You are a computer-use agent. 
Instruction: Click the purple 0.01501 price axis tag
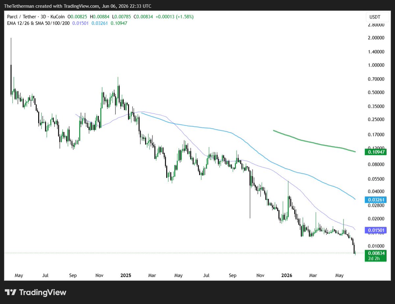376,230
